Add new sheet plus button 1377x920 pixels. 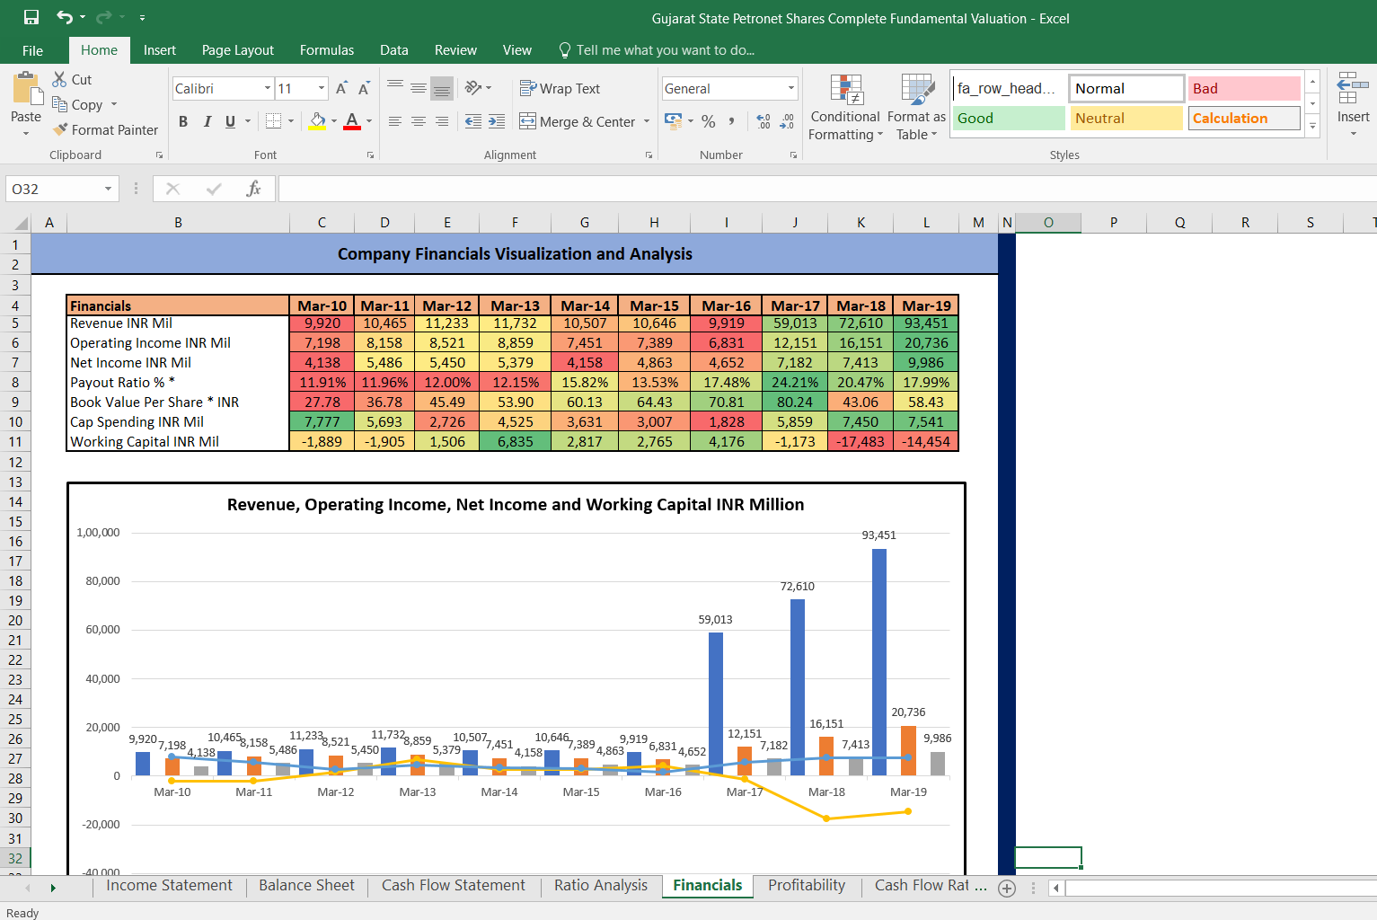(1007, 888)
